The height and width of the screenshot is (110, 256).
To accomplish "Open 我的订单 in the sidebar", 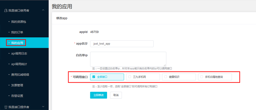I will (x=17, y=32).
